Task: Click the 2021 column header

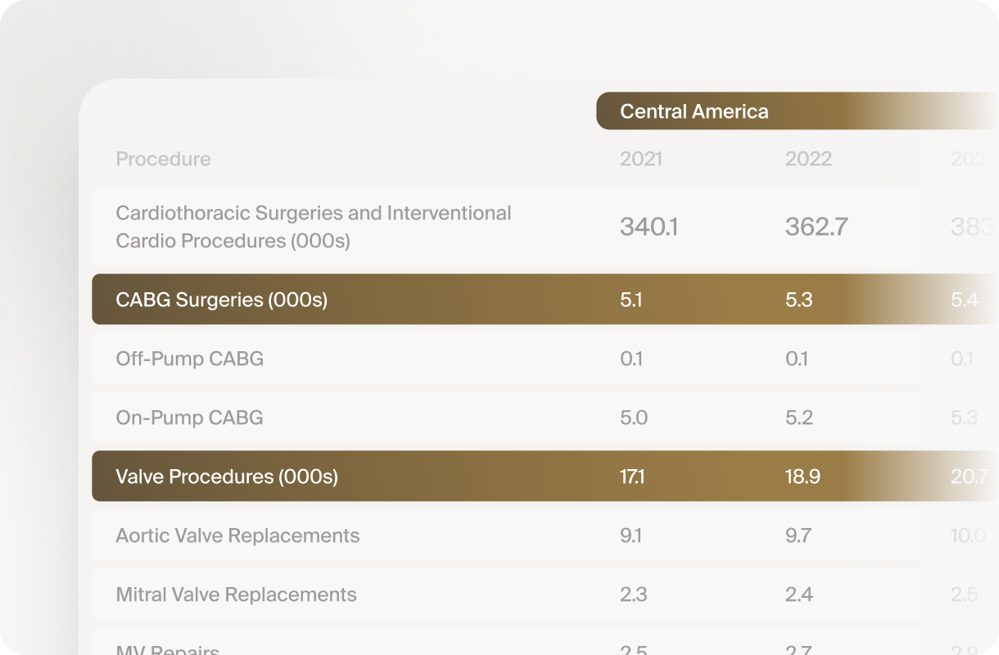Action: click(x=640, y=159)
